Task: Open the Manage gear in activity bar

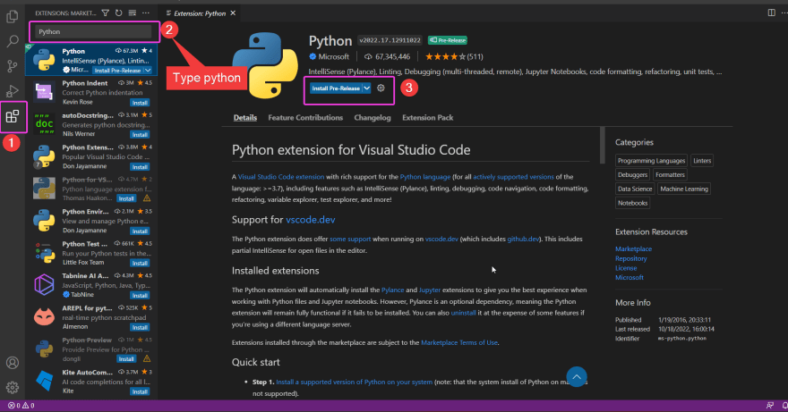Action: point(12,387)
